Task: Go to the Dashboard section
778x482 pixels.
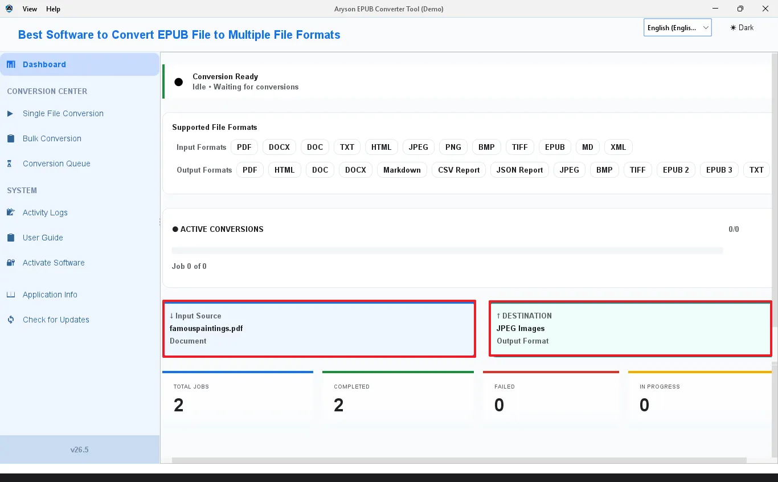Action: [x=80, y=64]
